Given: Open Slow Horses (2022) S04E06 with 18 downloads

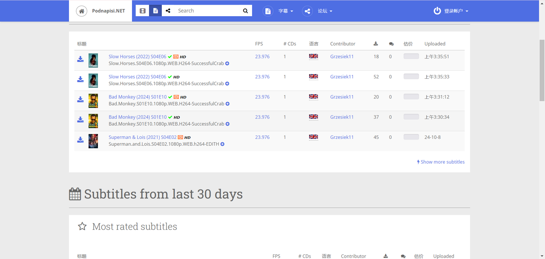Looking at the screenshot, I should coord(138,56).
